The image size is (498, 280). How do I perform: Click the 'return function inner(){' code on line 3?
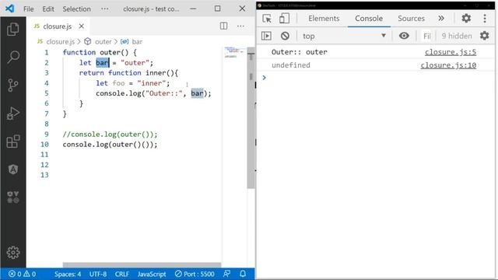(128, 73)
